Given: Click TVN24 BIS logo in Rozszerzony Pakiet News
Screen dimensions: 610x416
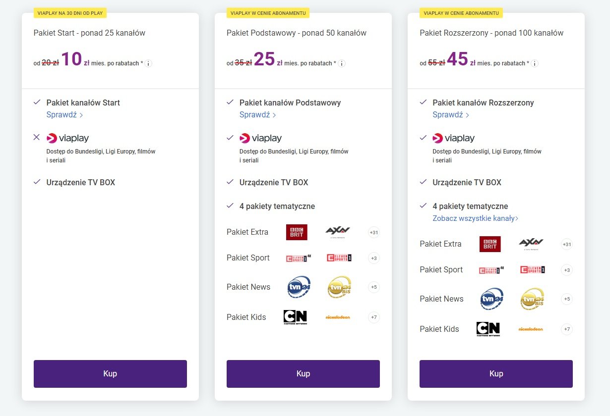Looking at the screenshot, I should (x=533, y=299).
